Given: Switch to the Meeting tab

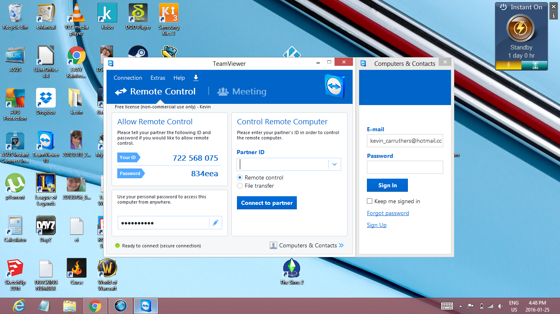Looking at the screenshot, I should [242, 92].
